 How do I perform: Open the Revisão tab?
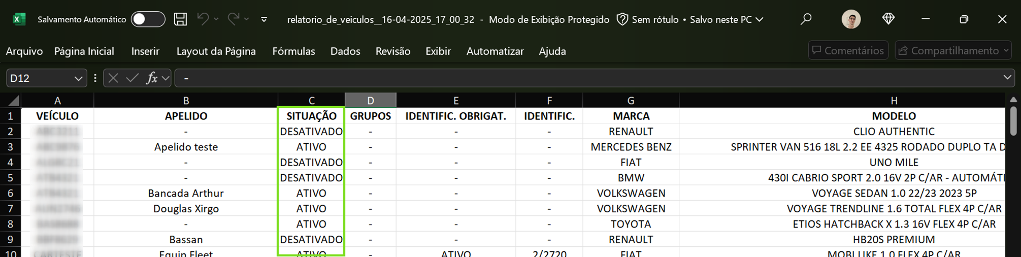(393, 51)
